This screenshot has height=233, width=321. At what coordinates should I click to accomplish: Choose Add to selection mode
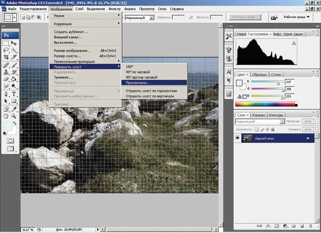(x=28, y=17)
